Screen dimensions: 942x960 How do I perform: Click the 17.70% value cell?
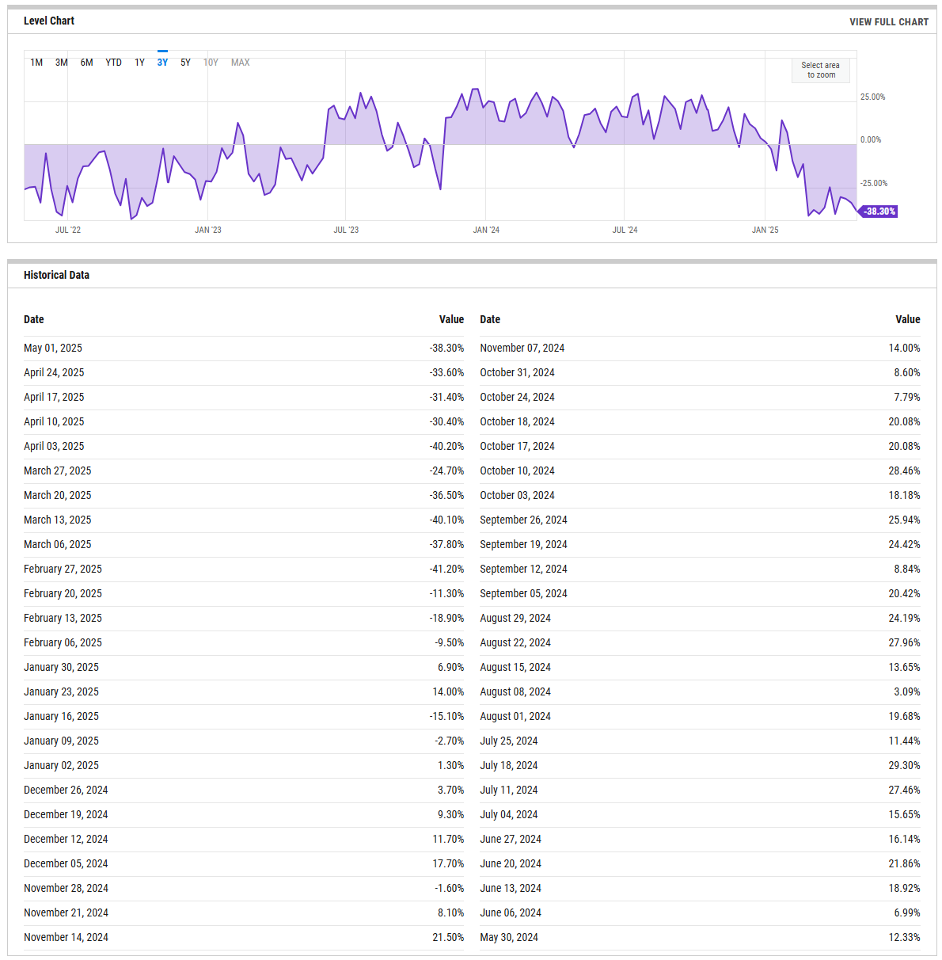[x=449, y=864]
